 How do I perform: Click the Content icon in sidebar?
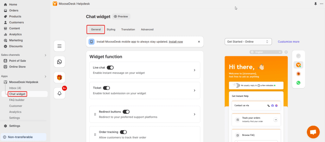(x=5, y=28)
